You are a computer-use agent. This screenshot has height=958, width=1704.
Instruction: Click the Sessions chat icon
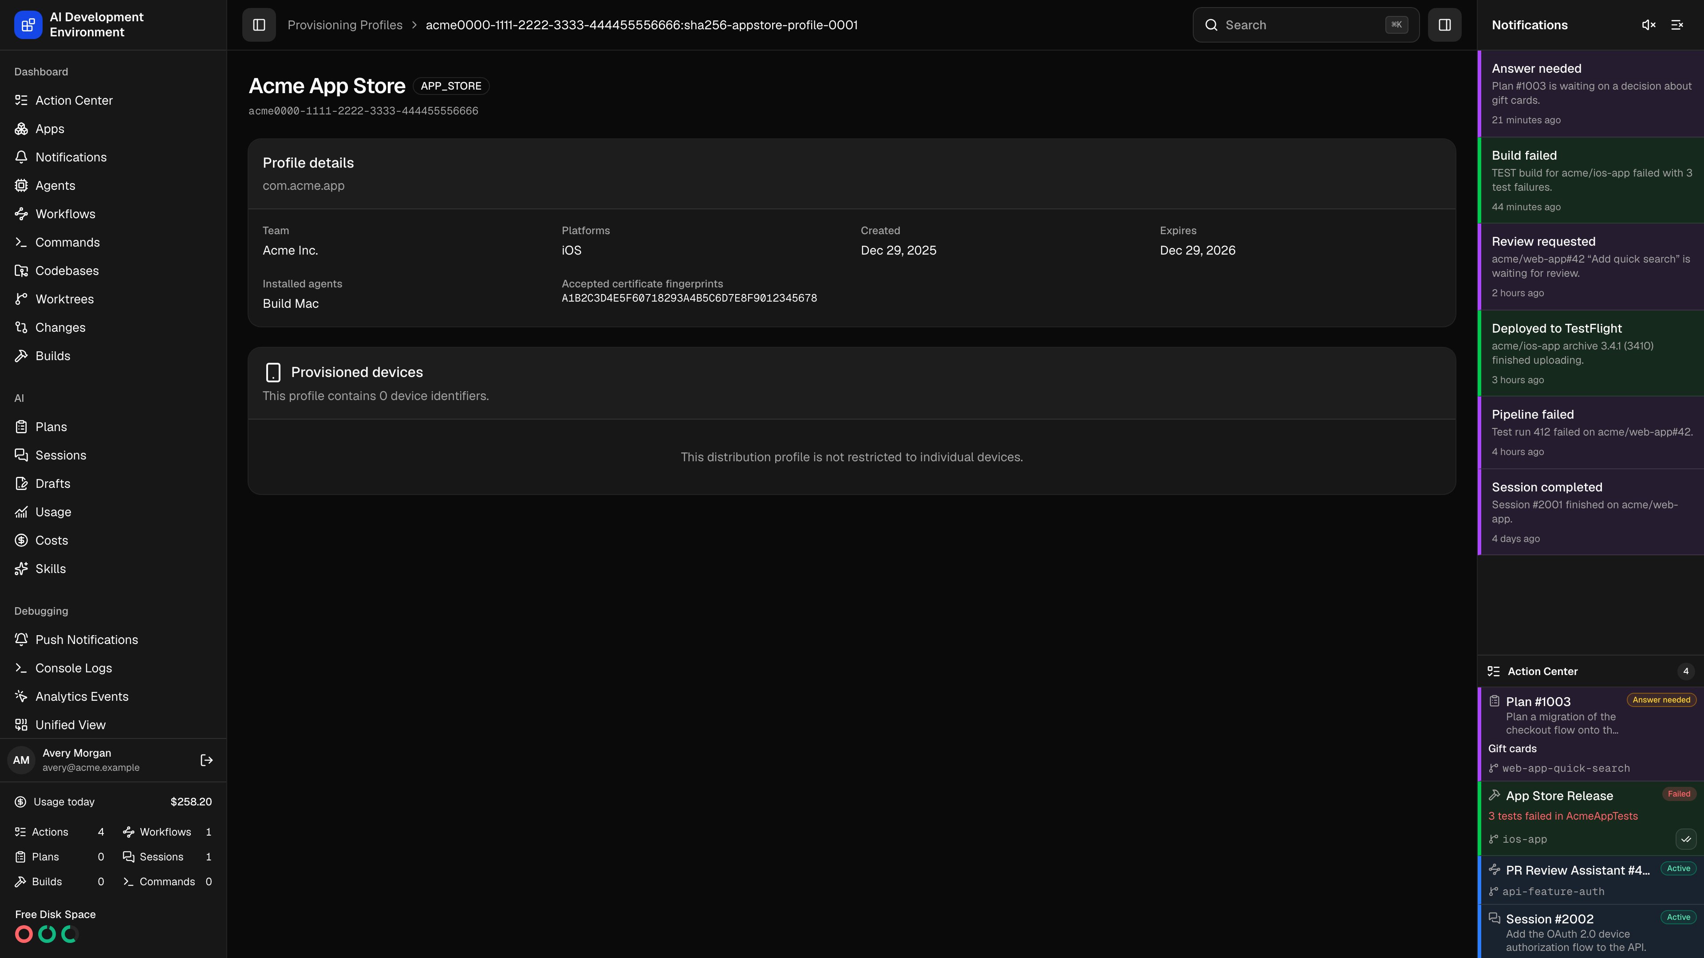click(x=21, y=455)
